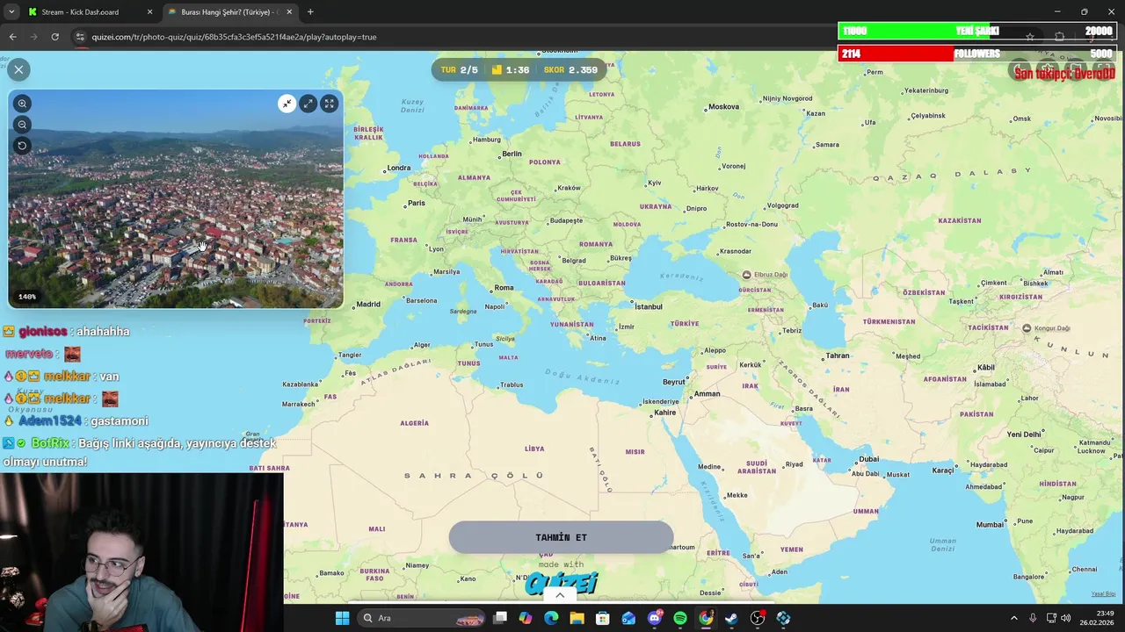Image resolution: width=1125 pixels, height=632 pixels.
Task: Click Madrid on the map
Action: (367, 305)
